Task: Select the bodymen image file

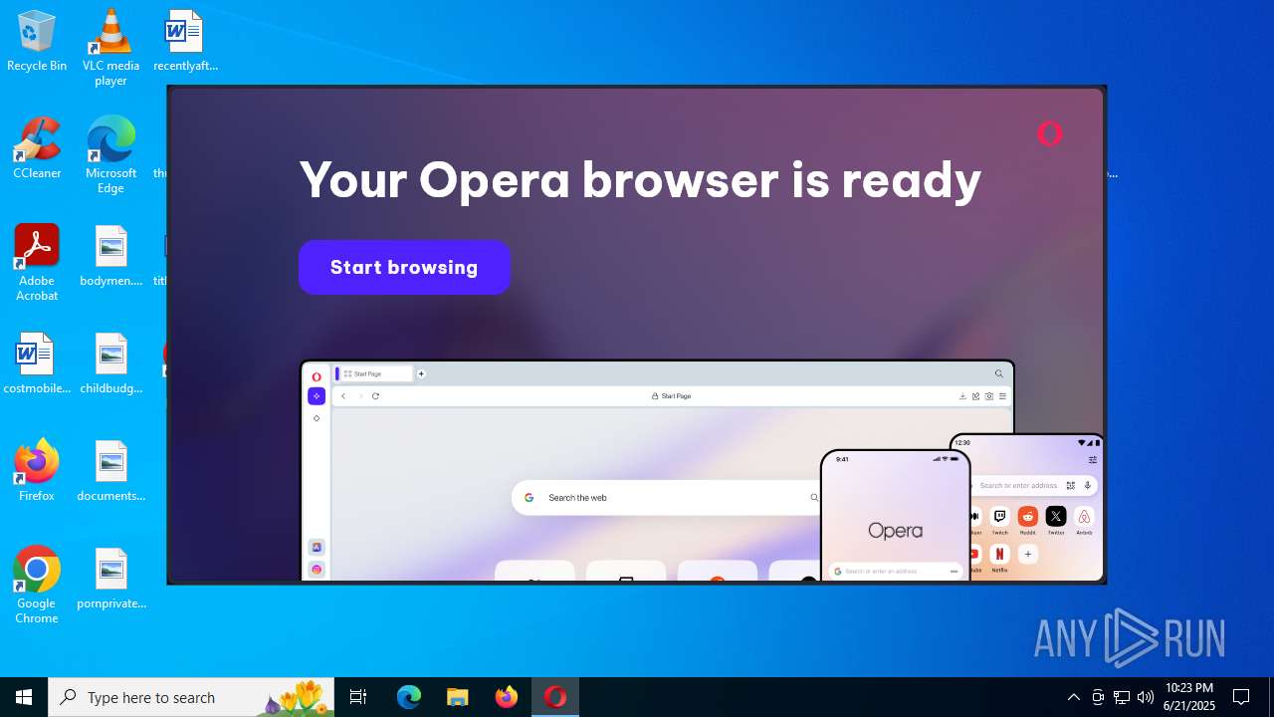Action: point(110,257)
